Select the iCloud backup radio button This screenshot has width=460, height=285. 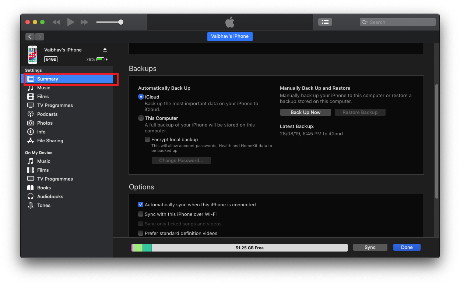(x=141, y=97)
